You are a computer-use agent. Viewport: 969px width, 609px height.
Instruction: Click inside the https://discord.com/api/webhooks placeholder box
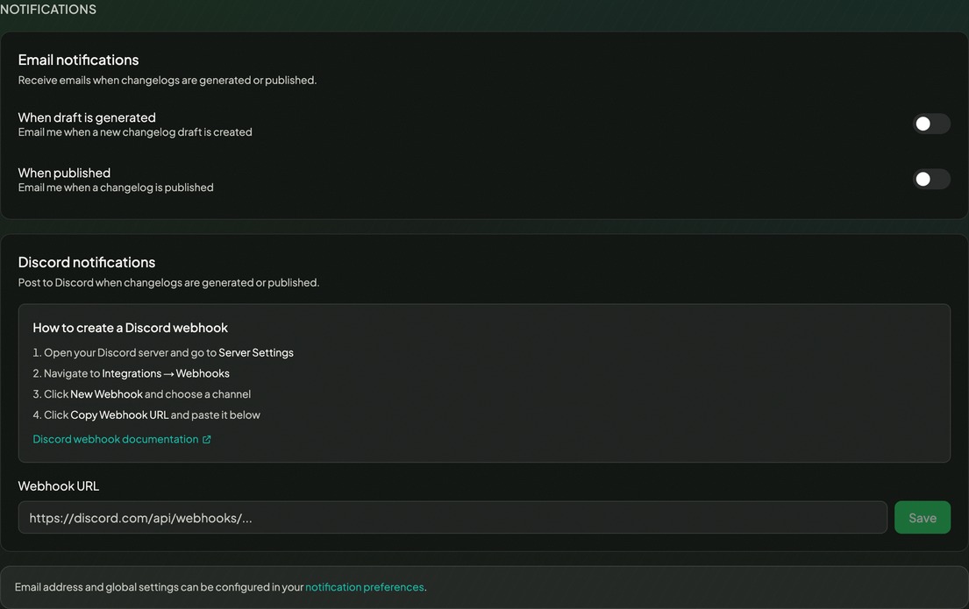tap(452, 518)
